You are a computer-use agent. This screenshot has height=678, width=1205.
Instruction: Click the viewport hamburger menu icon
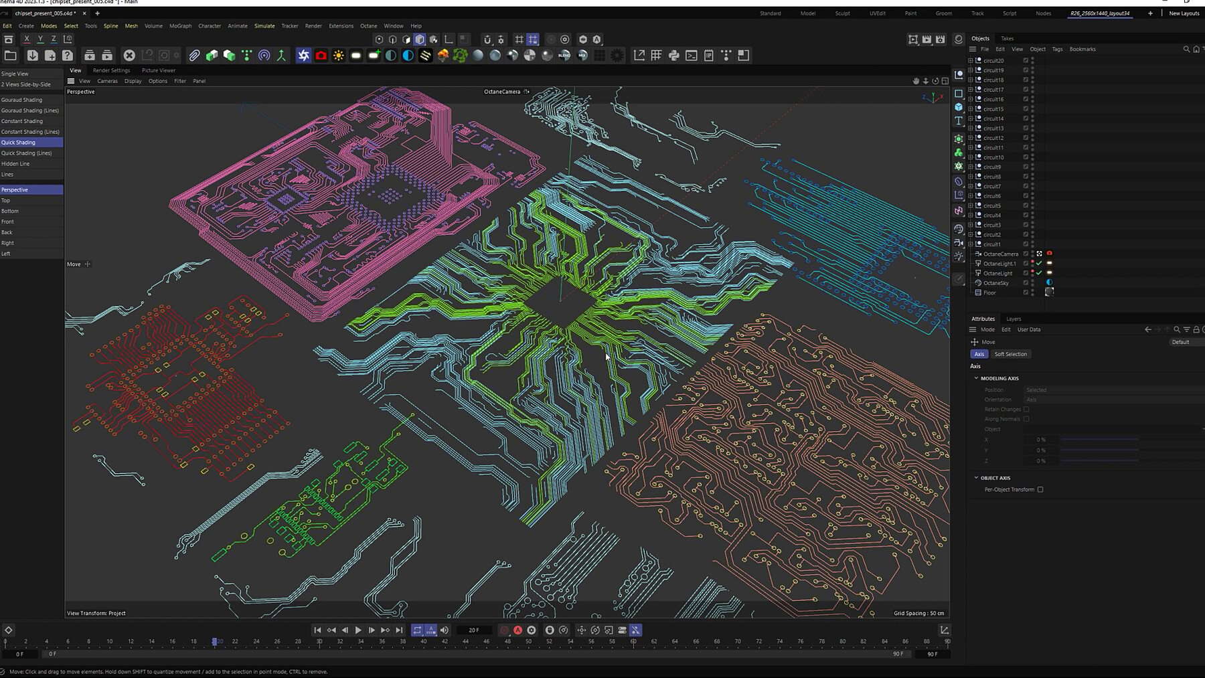coord(71,81)
